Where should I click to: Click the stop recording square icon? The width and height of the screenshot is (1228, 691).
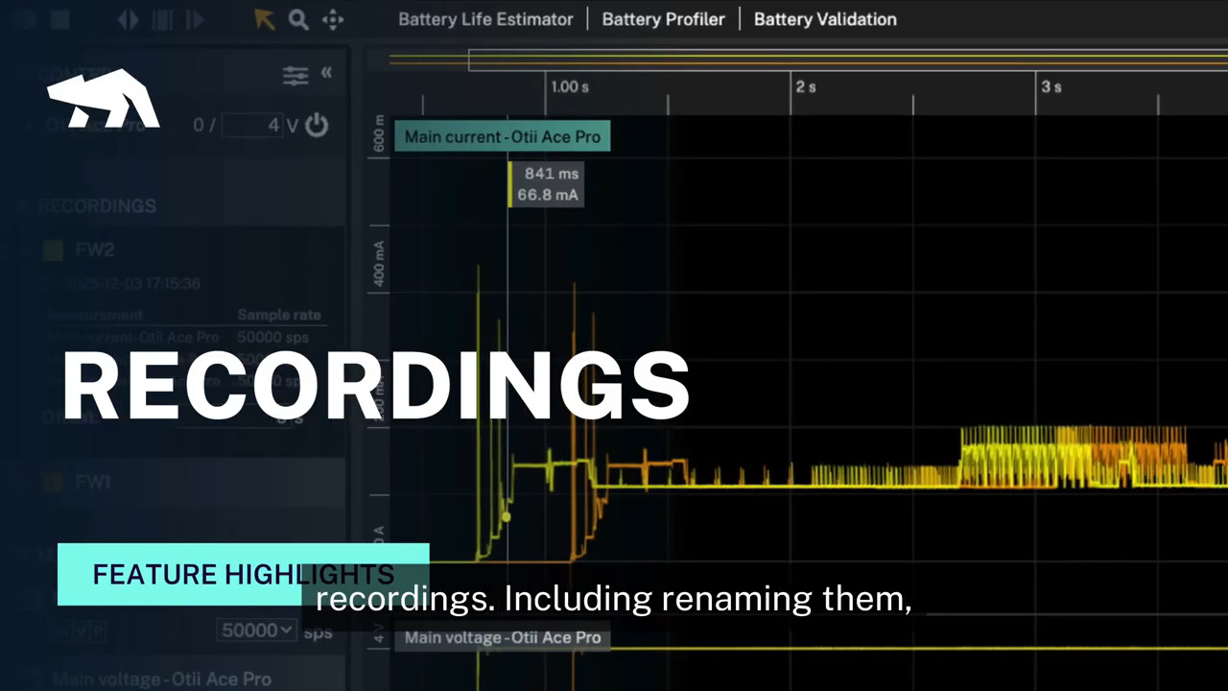60,19
